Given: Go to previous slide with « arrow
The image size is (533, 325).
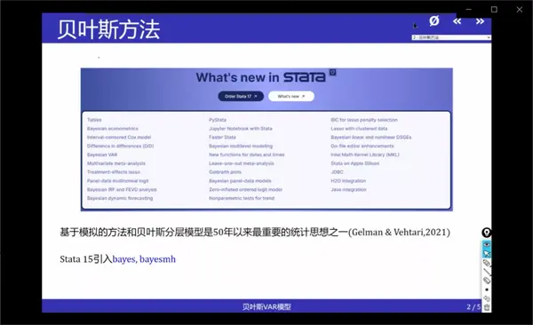Looking at the screenshot, I should pyautogui.click(x=457, y=21).
